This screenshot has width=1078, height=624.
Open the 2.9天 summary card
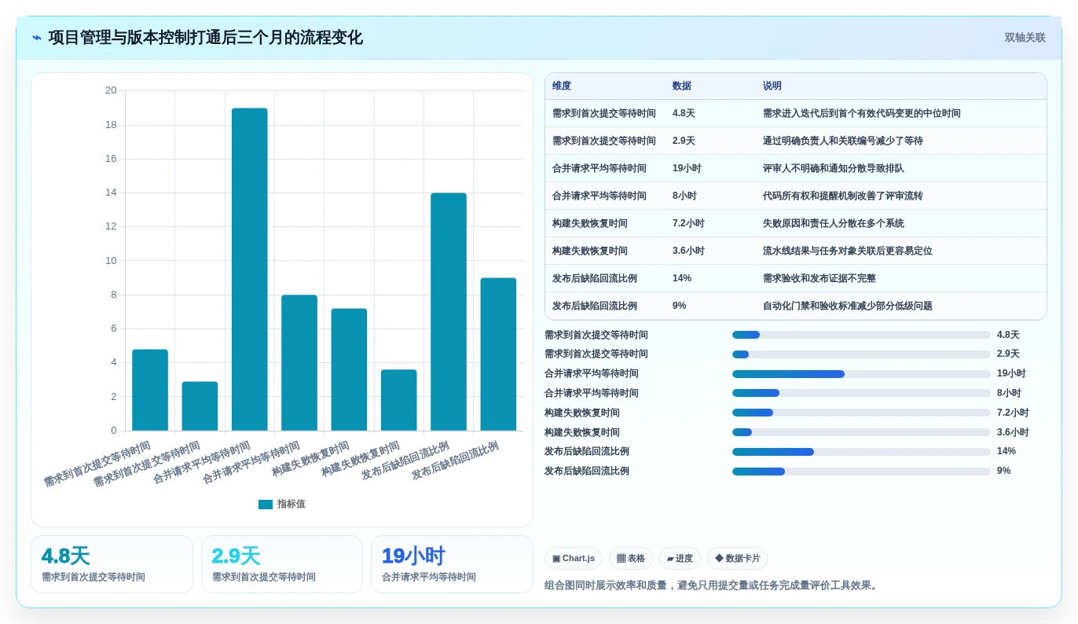point(282,564)
